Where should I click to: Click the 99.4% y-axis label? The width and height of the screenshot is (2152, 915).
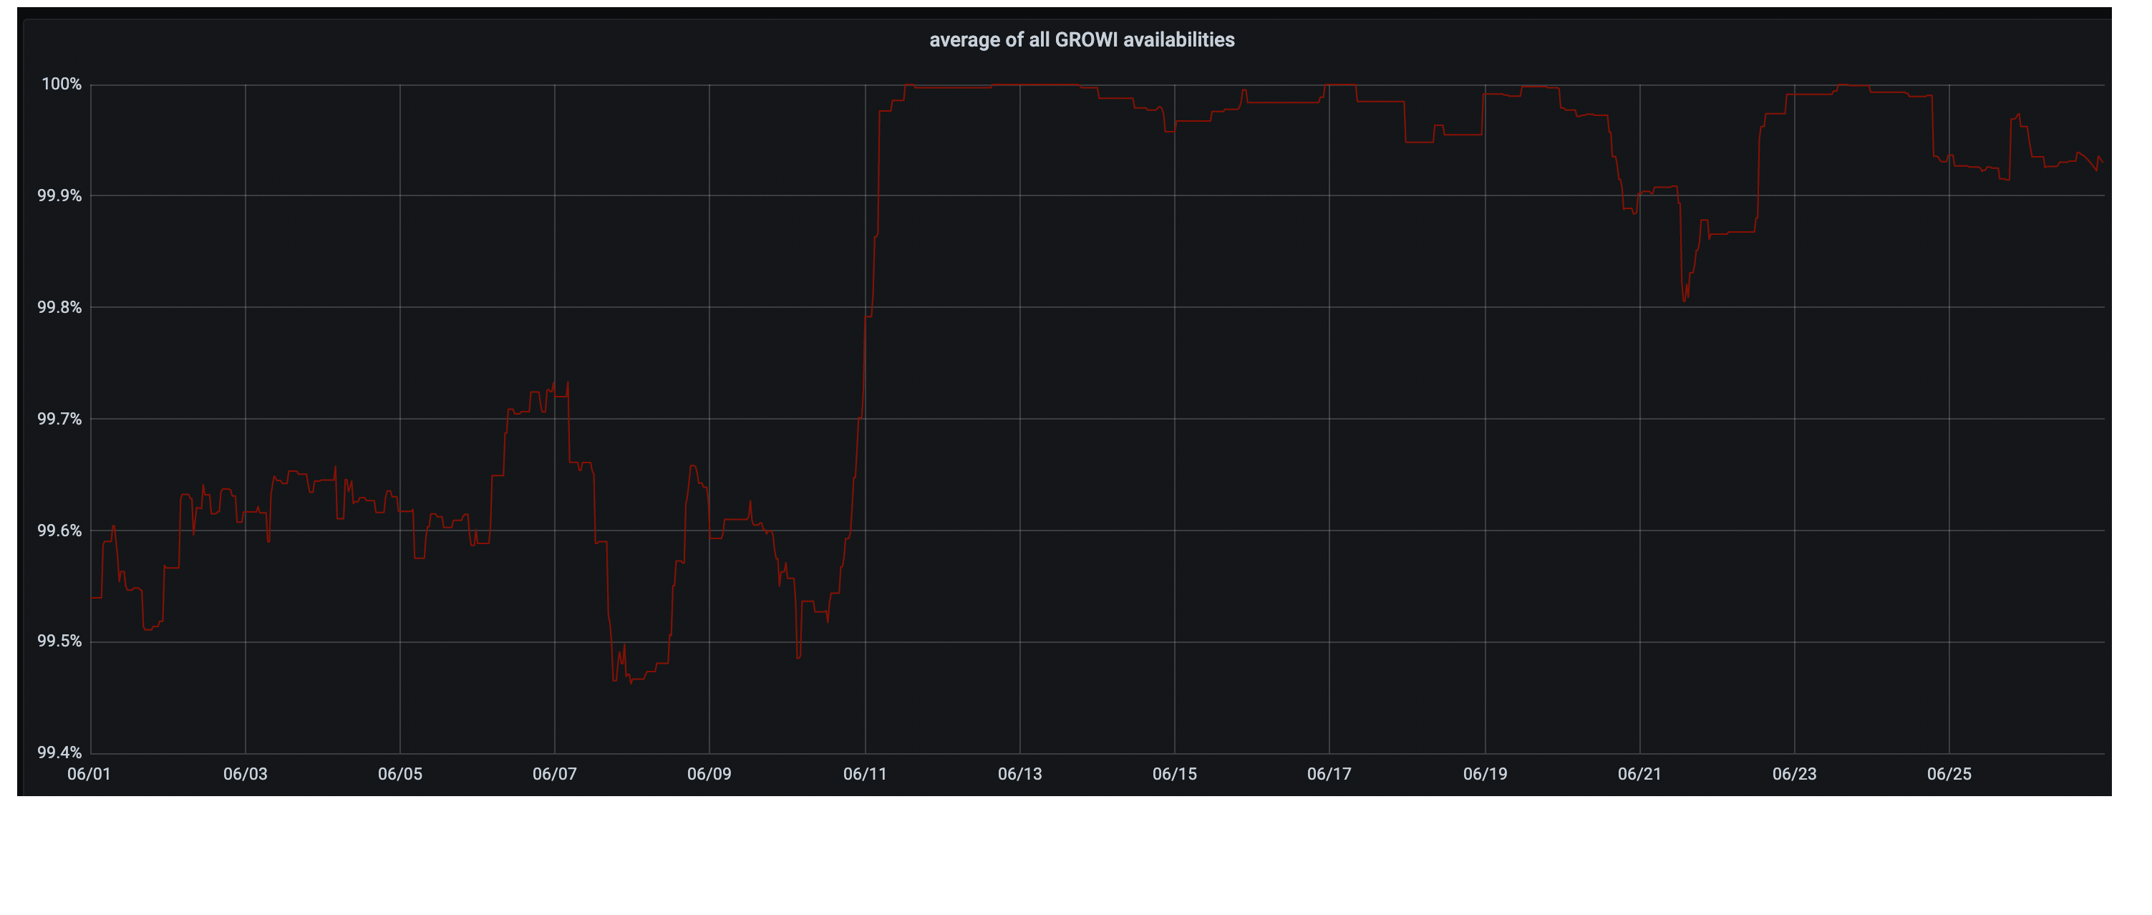pos(59,752)
